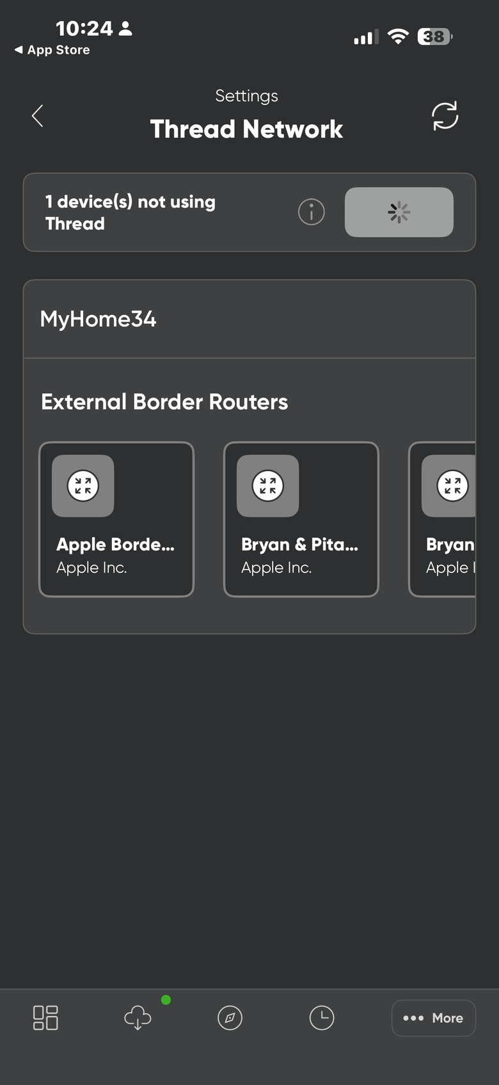The height and width of the screenshot is (1085, 499).
Task: Tap the back chevron arrow
Action: click(x=38, y=116)
